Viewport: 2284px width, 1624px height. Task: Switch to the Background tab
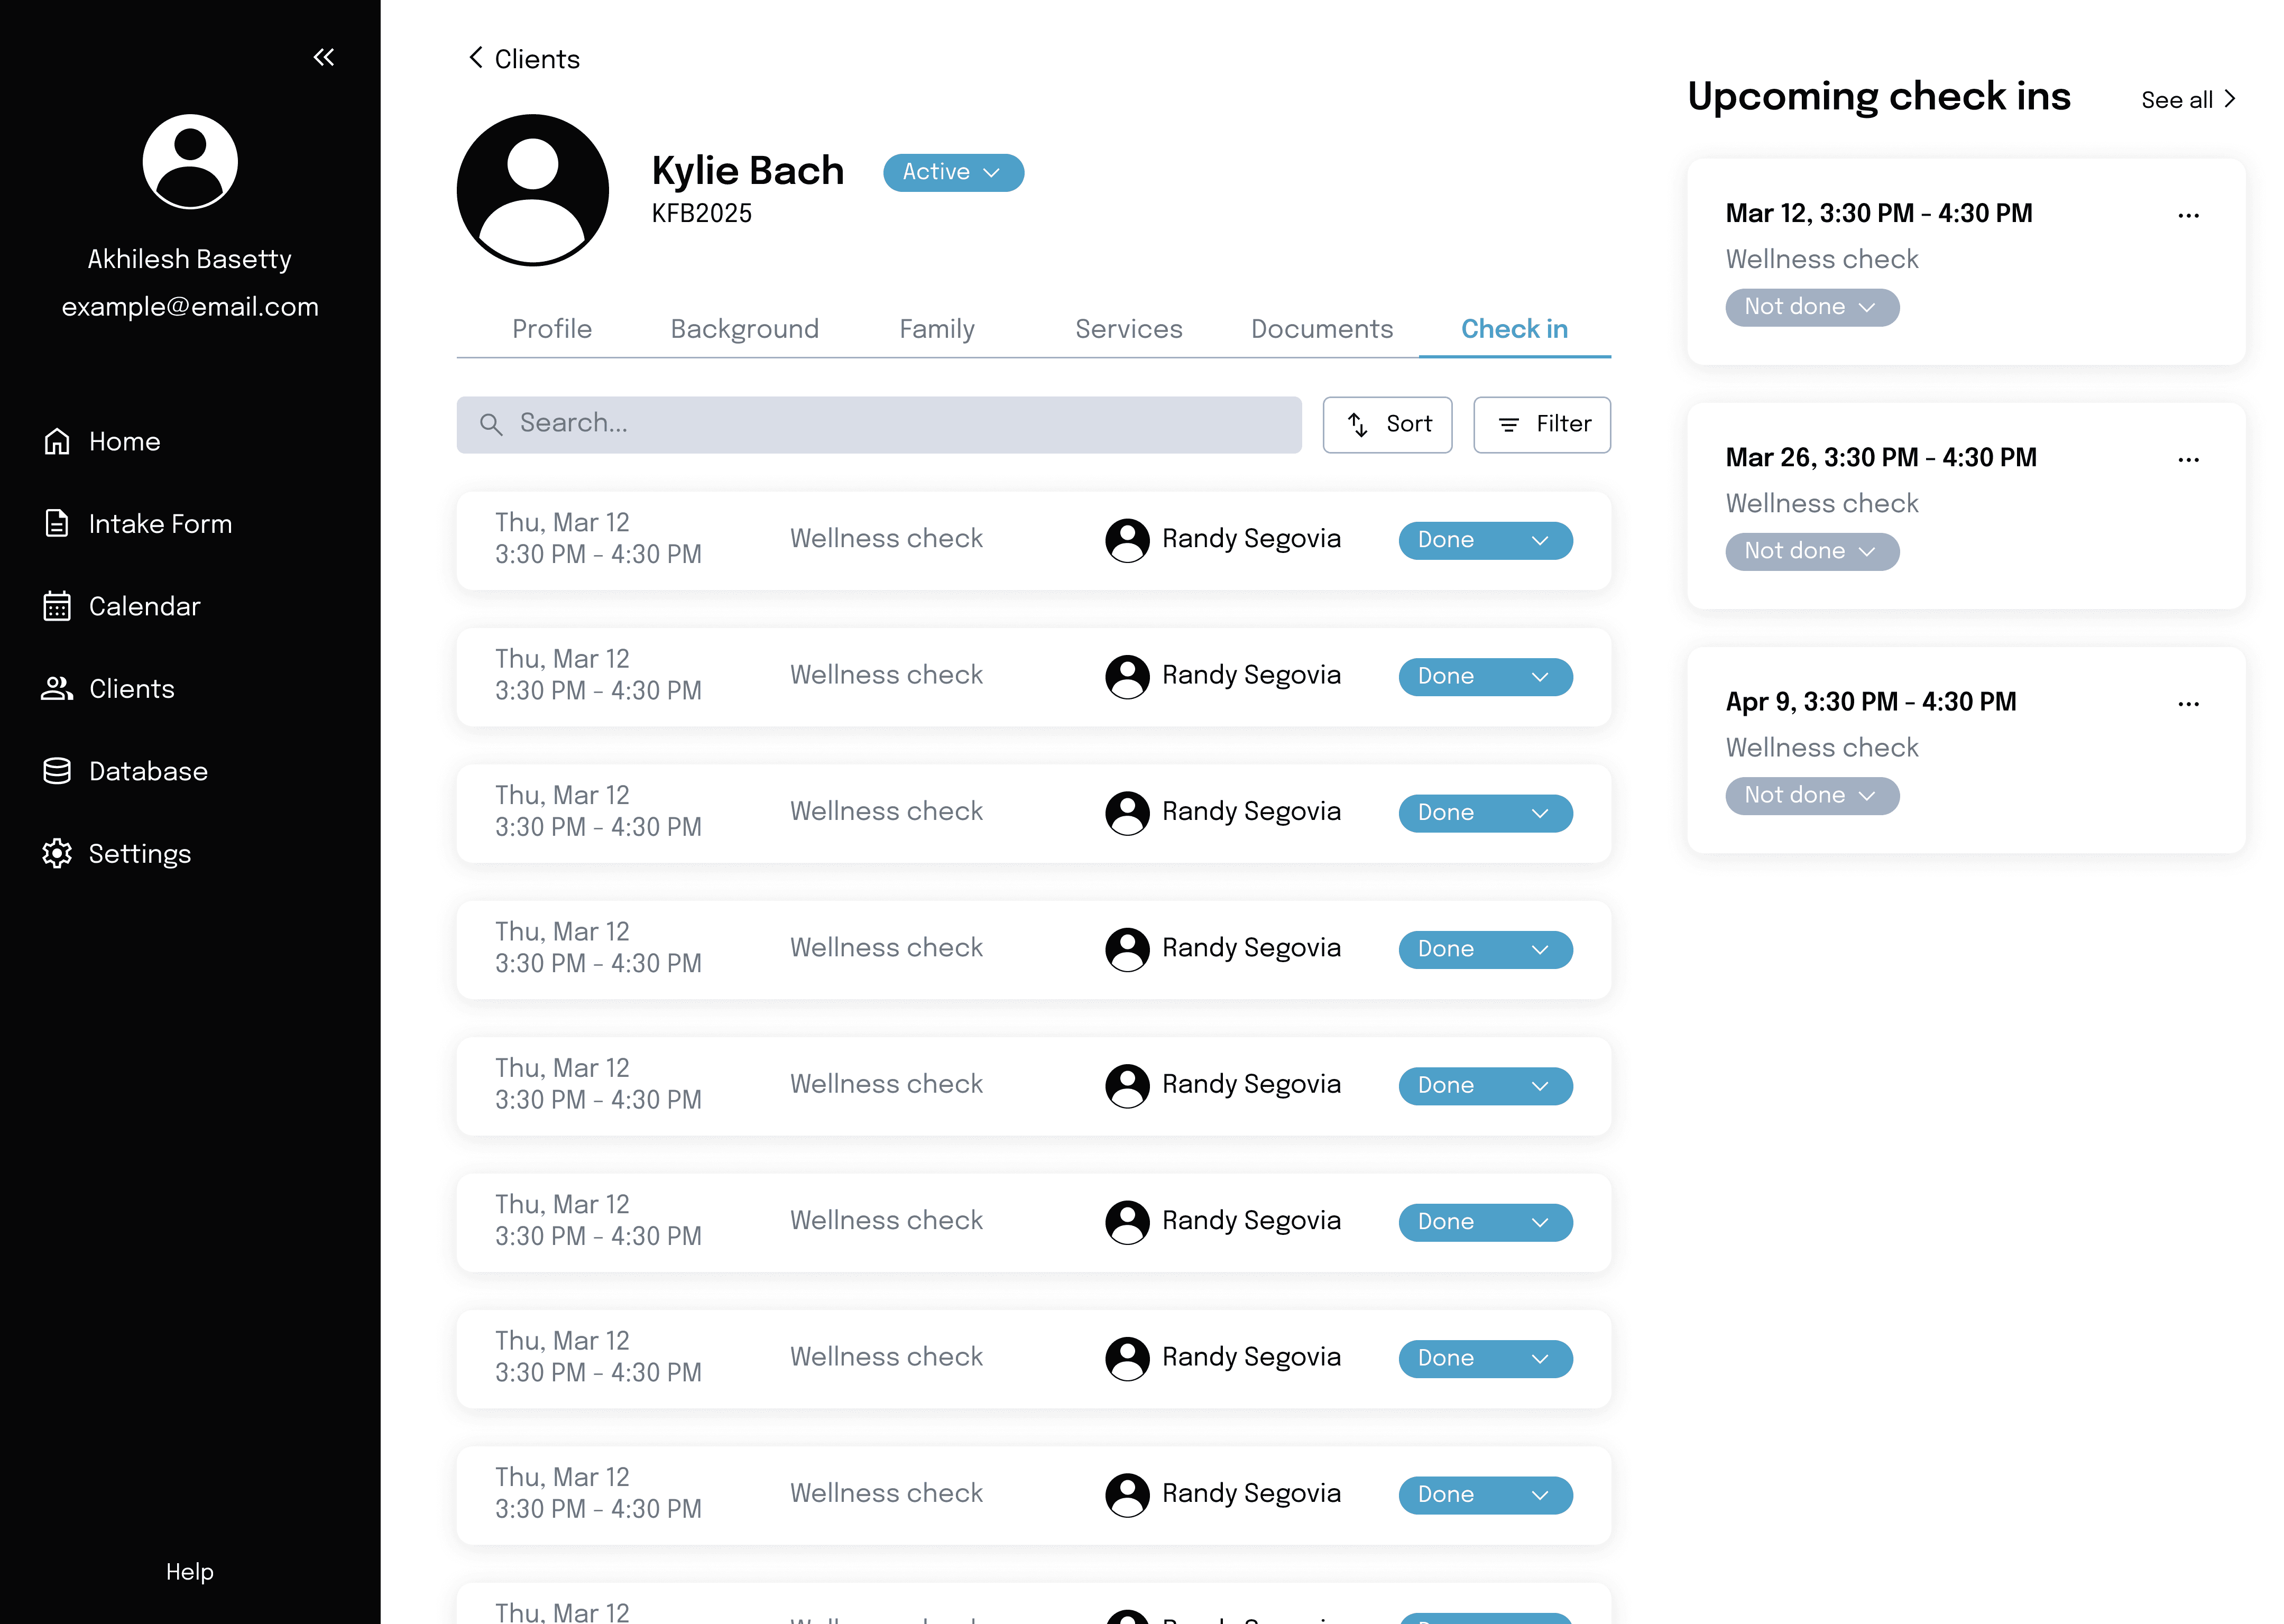pyautogui.click(x=744, y=329)
